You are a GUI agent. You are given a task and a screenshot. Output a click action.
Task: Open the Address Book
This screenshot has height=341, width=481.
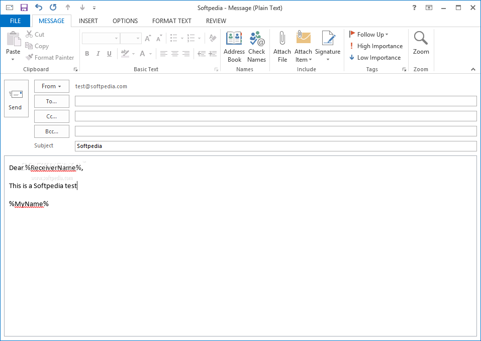pyautogui.click(x=234, y=47)
